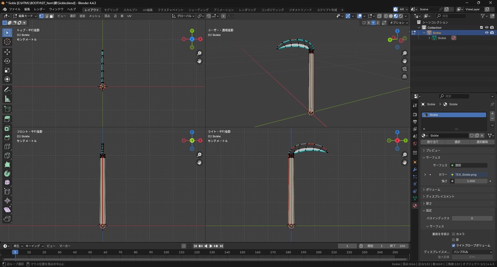Image resolution: width=497 pixels, height=267 pixels.
Task: Select the Extrude Region tool
Action: pyautogui.click(x=7, y=119)
